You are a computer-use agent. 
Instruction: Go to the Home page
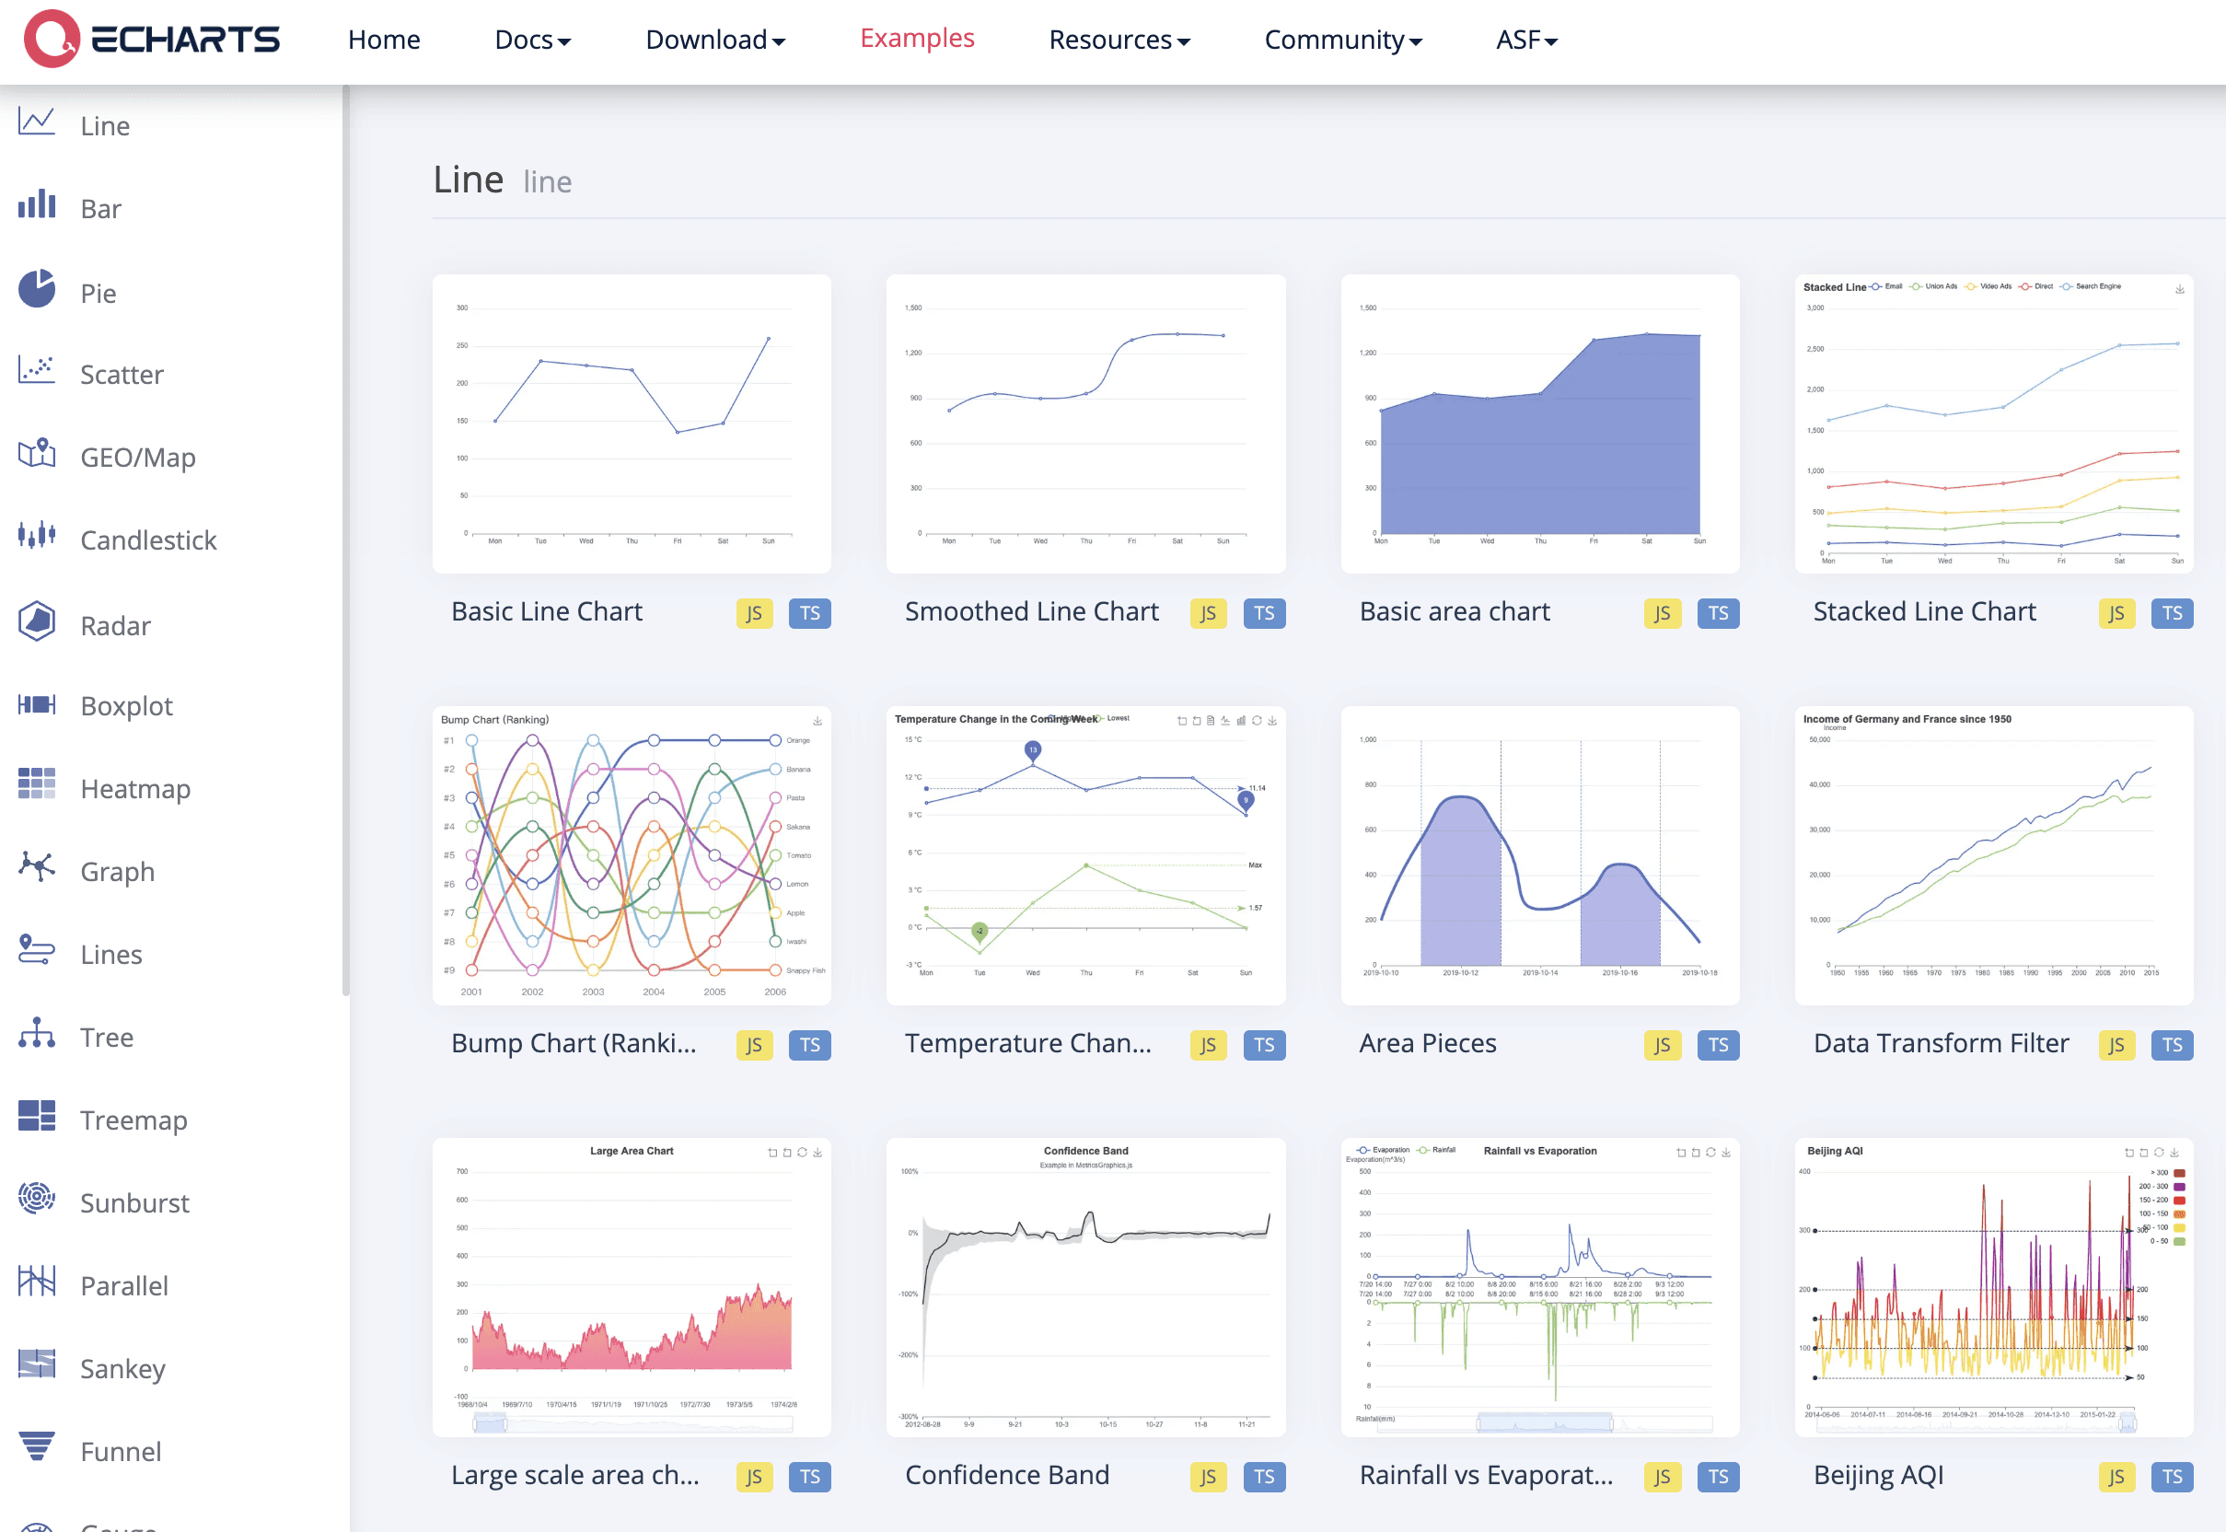tap(384, 40)
